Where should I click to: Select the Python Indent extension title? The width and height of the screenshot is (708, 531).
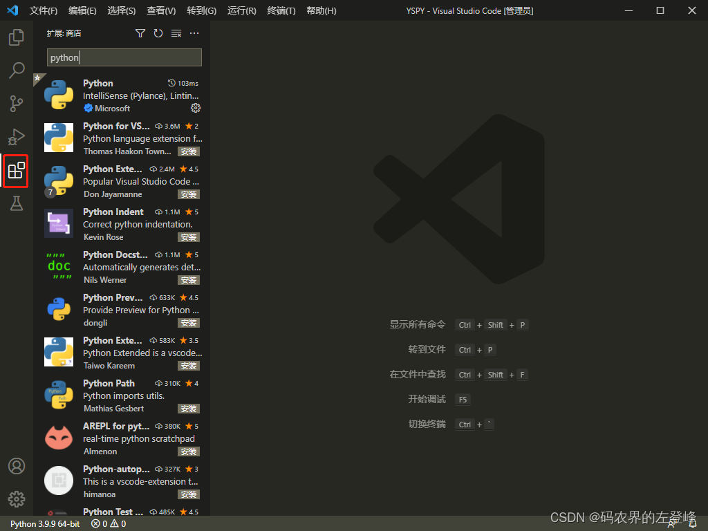pos(113,212)
